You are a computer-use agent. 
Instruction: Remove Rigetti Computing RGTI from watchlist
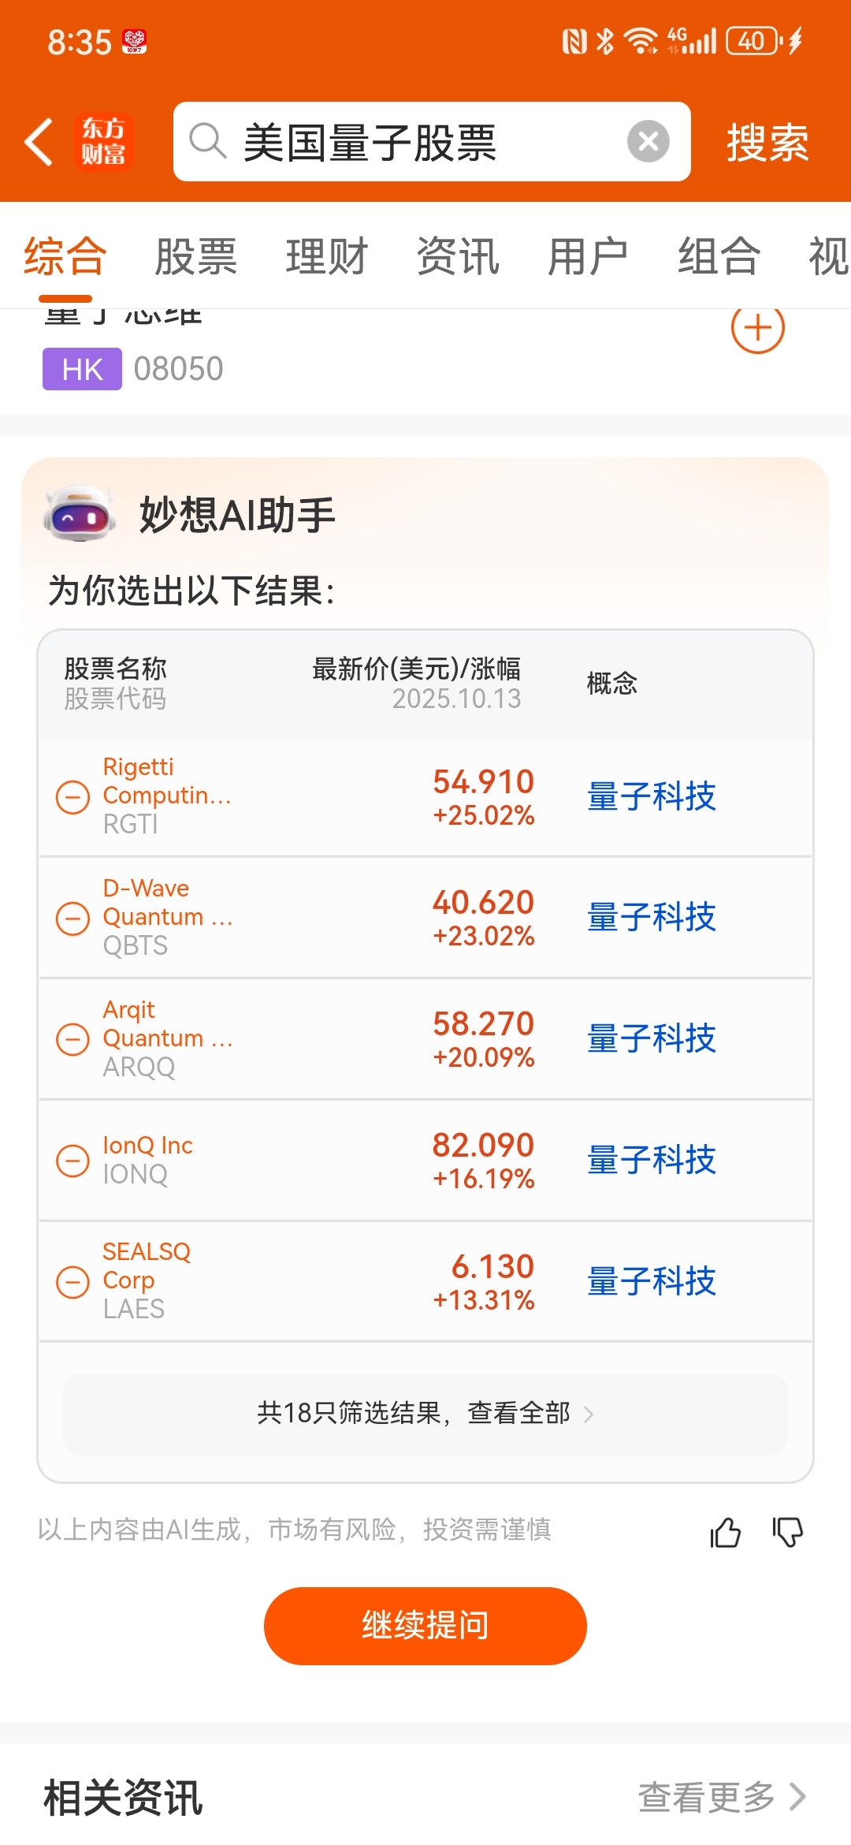(x=72, y=796)
